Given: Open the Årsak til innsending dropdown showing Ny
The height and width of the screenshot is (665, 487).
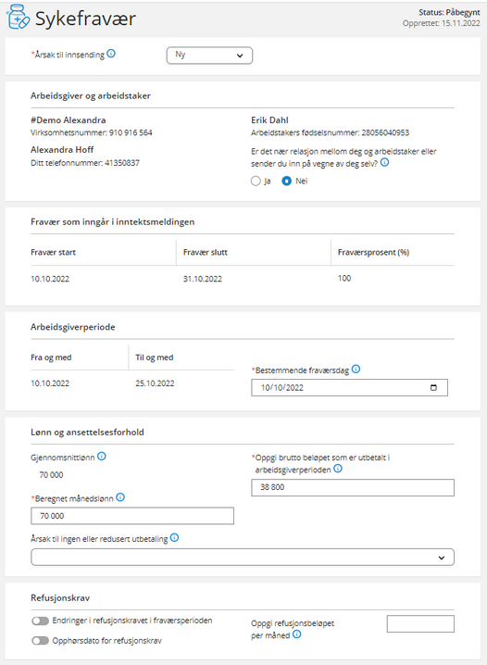Looking at the screenshot, I should point(209,56).
